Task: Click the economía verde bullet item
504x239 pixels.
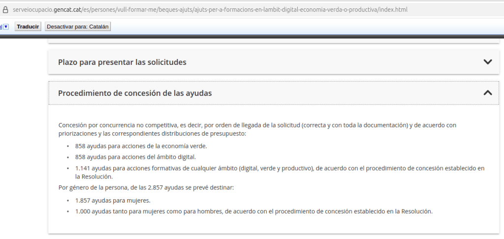Action: tap(141, 146)
